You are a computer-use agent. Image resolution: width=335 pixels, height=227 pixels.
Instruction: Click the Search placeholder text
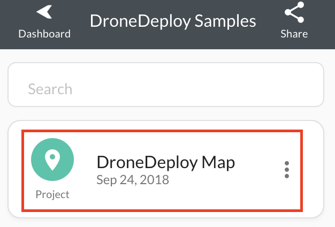50,89
